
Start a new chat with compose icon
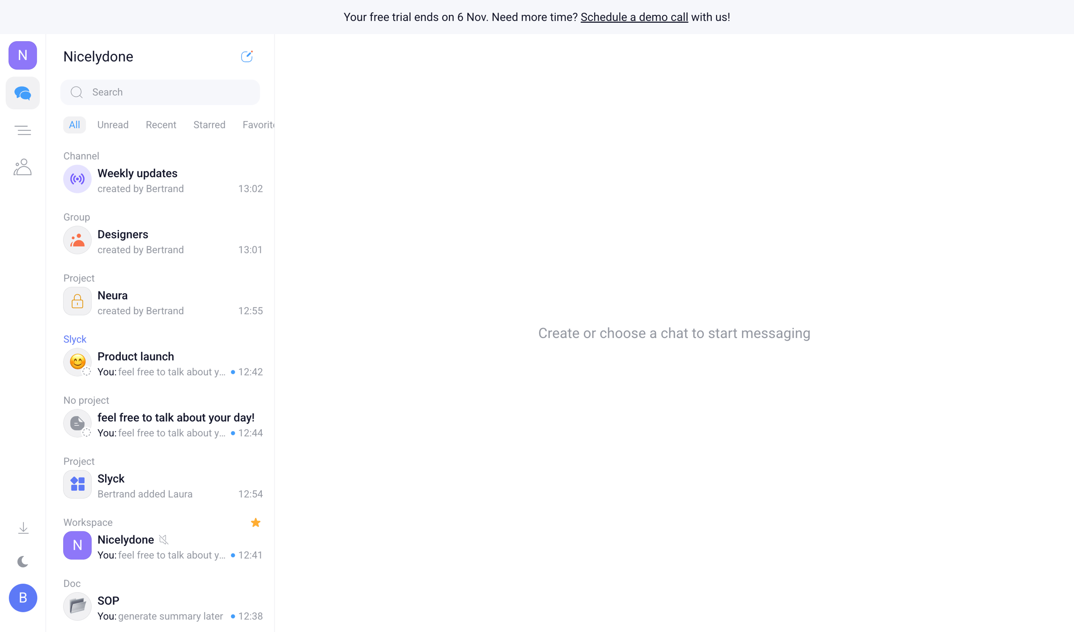(247, 56)
